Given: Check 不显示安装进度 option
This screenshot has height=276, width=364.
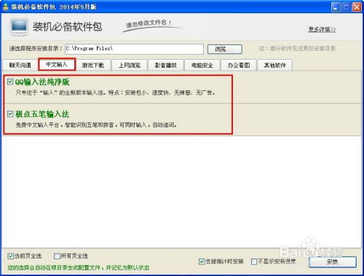Looking at the screenshot, I should [254, 261].
